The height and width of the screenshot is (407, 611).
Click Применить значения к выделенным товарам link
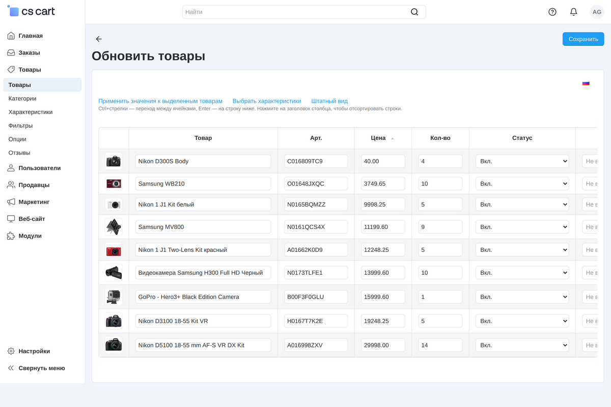[160, 101]
